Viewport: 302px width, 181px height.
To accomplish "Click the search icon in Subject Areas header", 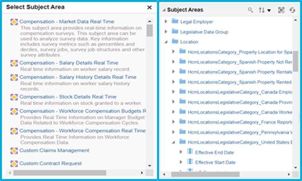I will [x=250, y=10].
